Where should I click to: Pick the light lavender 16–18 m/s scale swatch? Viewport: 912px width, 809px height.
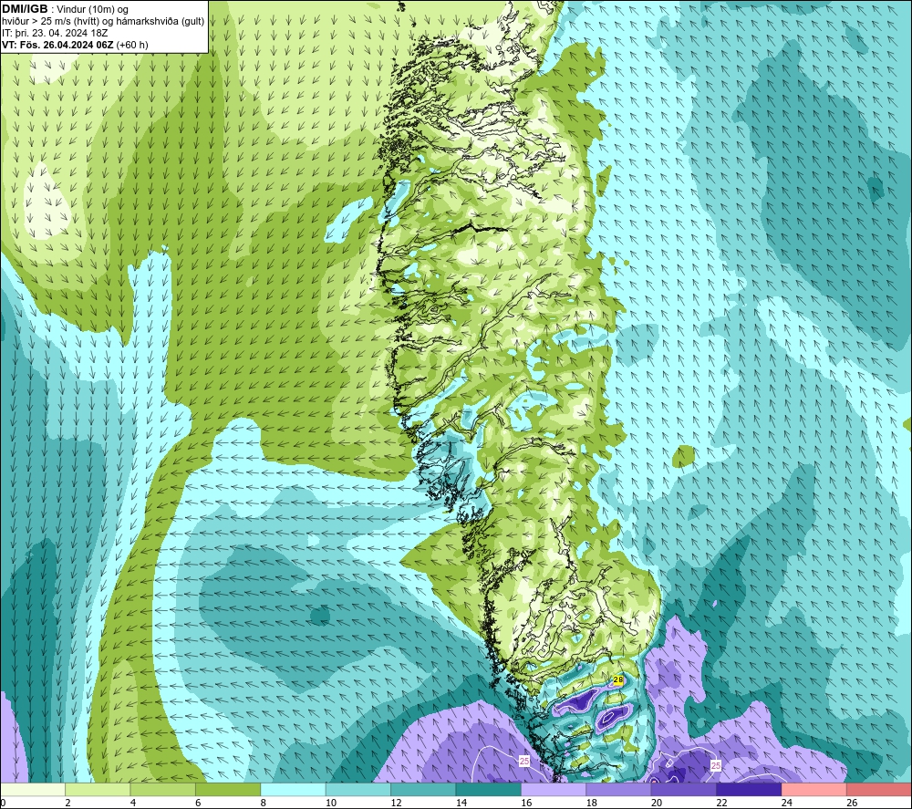(x=554, y=789)
